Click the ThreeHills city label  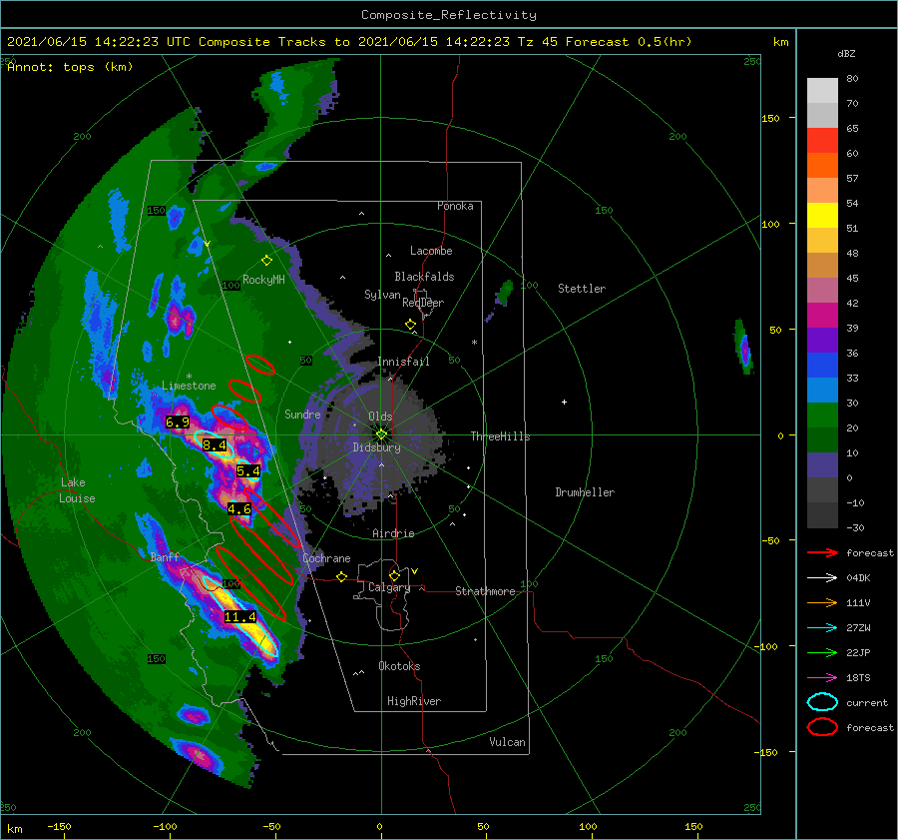pyautogui.click(x=500, y=436)
